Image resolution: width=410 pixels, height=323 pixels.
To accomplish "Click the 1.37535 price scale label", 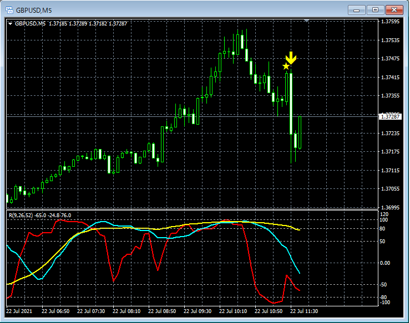I will (390, 40).
